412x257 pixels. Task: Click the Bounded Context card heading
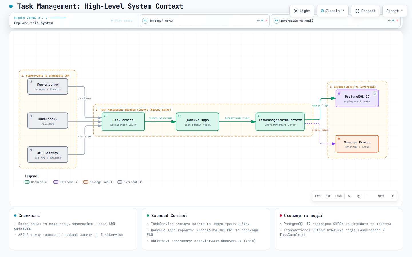click(x=169, y=216)
